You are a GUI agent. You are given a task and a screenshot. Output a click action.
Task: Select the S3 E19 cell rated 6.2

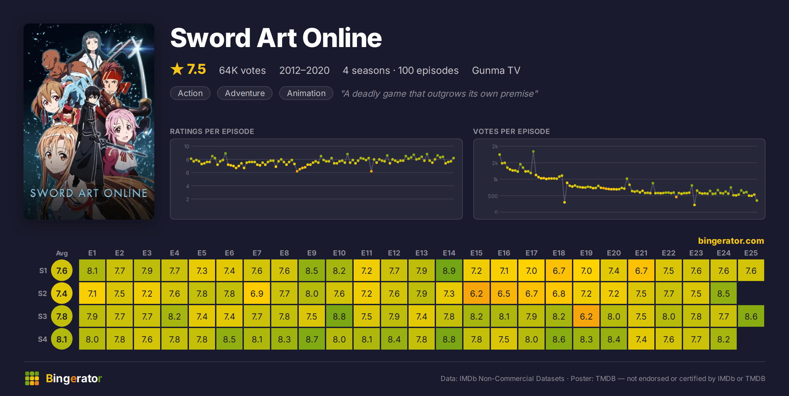(x=586, y=316)
